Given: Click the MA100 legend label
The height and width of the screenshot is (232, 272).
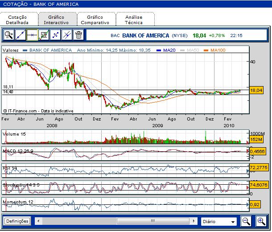Looking at the screenshot, I should click(x=218, y=50).
